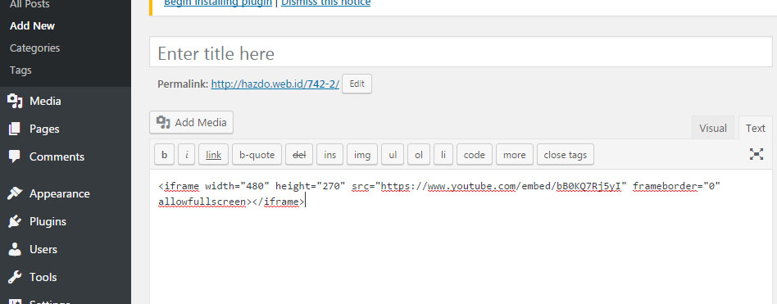Open the Media menu icon in sidebar
Viewport: 777px width, 304px height.
coord(15,101)
